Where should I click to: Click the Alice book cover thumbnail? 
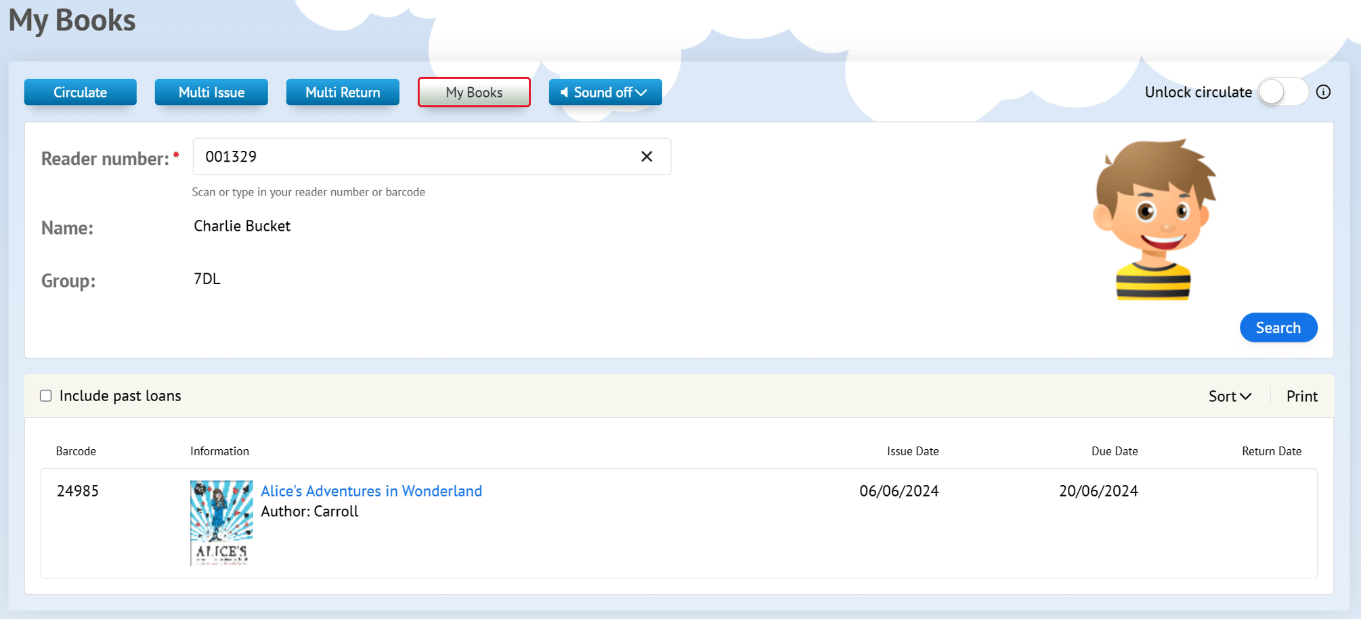[x=221, y=522]
